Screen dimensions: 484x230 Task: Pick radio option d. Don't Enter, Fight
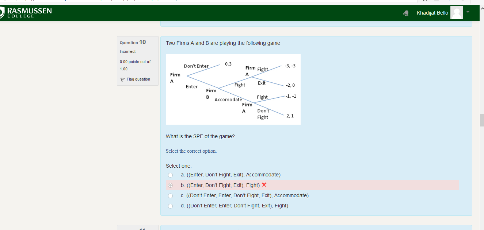(x=170, y=206)
